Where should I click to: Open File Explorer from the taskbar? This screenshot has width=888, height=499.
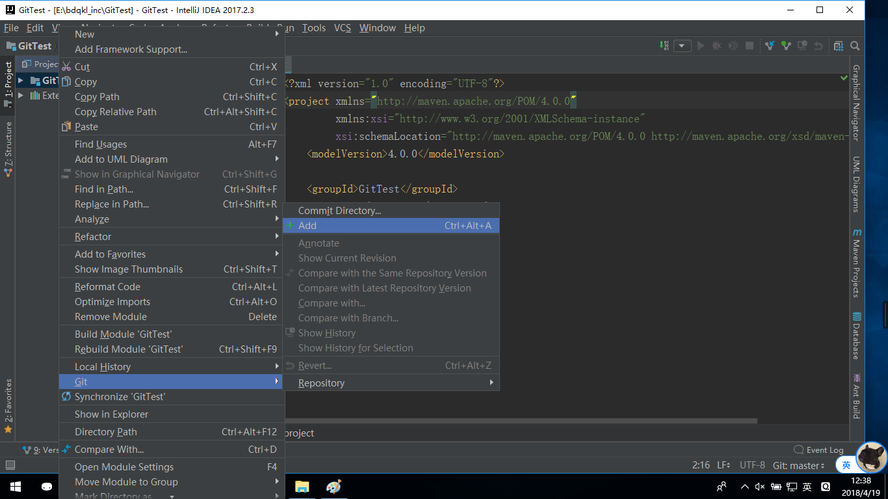pos(302,486)
